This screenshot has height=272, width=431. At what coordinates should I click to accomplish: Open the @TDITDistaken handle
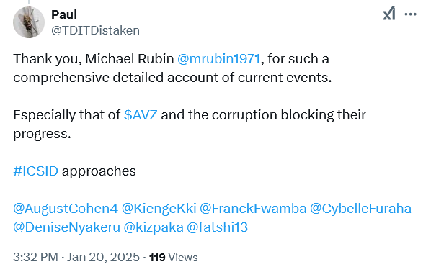tap(95, 30)
